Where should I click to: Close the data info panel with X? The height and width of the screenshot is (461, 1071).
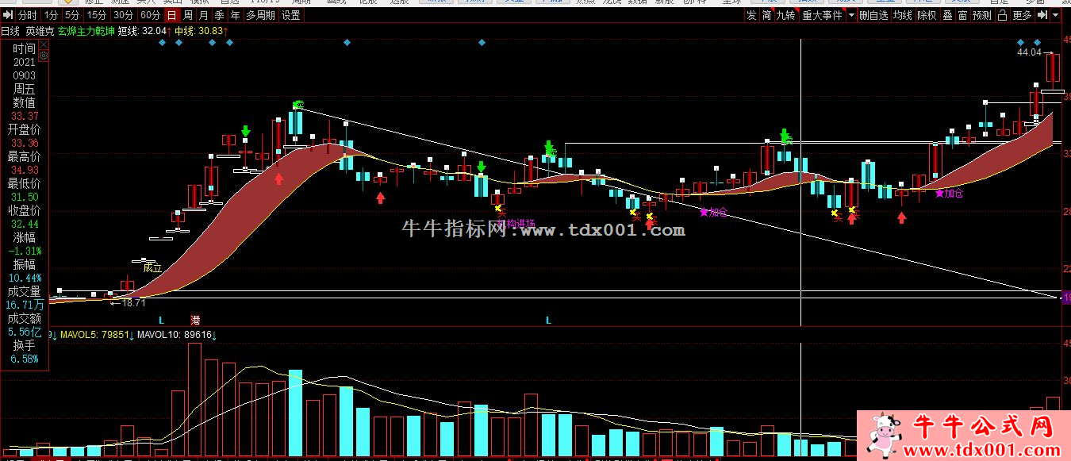(x=43, y=44)
